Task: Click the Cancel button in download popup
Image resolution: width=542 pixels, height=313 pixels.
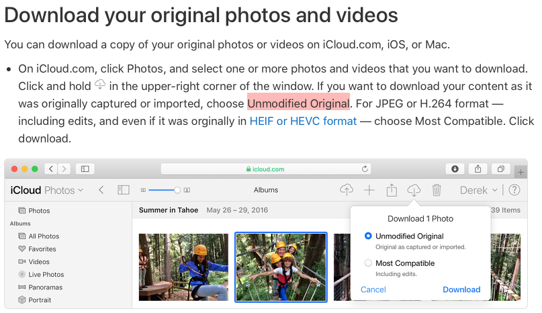Action: pyautogui.click(x=373, y=289)
